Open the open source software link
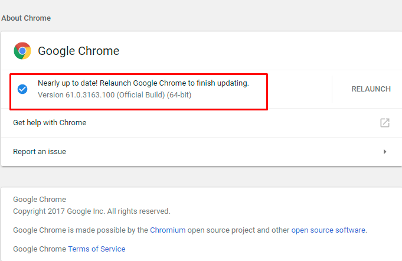 (328, 230)
